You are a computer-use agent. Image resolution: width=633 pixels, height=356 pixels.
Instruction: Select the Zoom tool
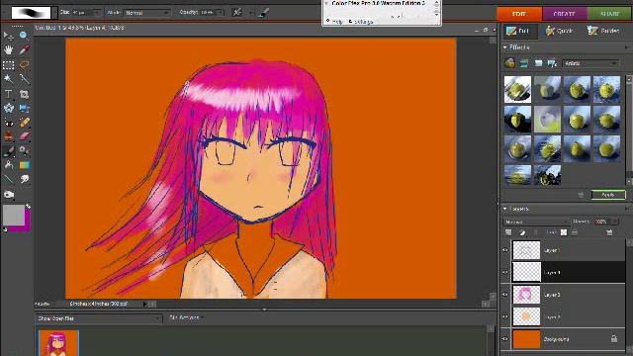tap(24, 36)
